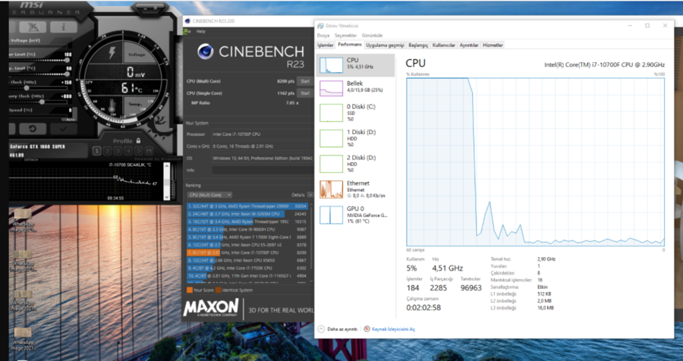Select the GPU 0 NVIDIA GeForce entry
Screen dimensions: 683x361
(x=355, y=215)
